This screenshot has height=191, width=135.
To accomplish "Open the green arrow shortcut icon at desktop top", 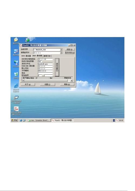I will point(28,40).
